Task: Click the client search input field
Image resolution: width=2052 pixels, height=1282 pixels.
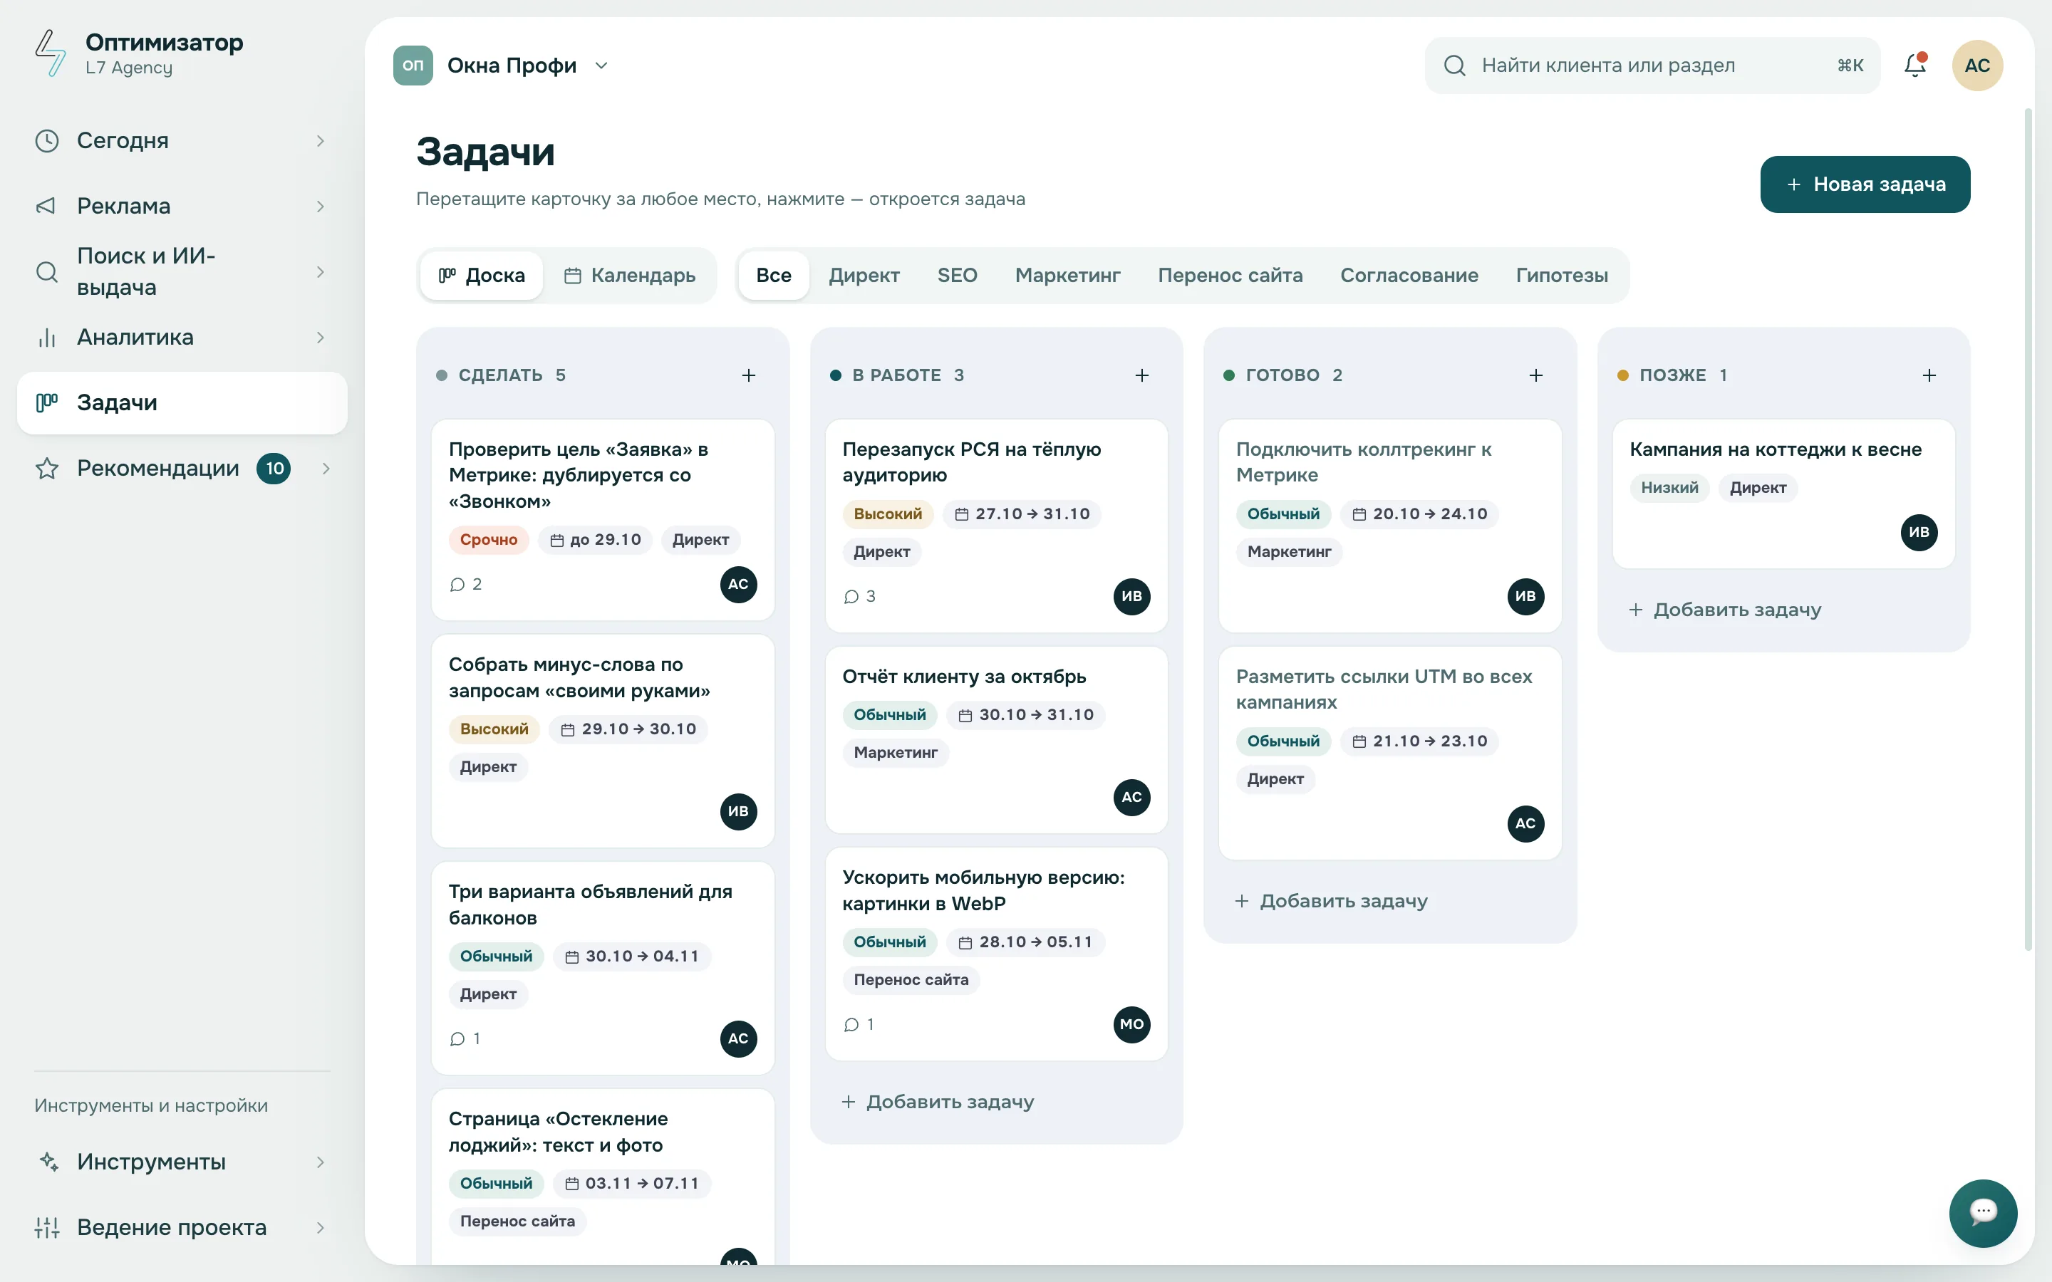Action: click(1652, 66)
